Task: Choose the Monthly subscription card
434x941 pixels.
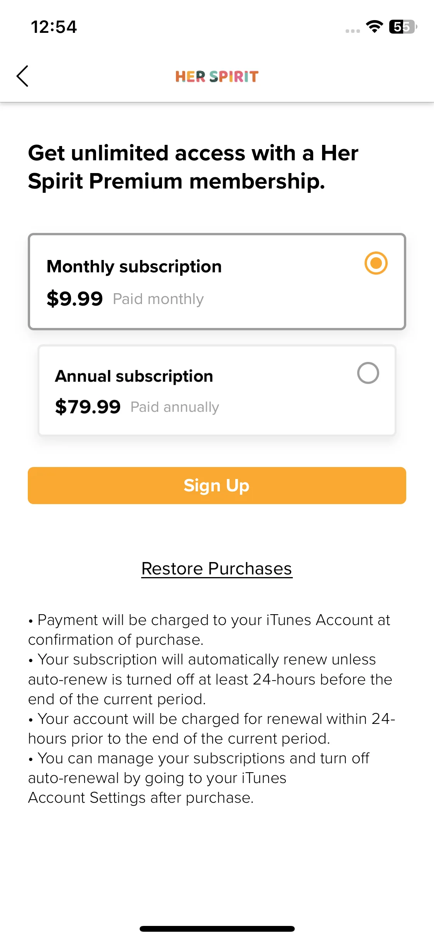Action: pyautogui.click(x=217, y=282)
